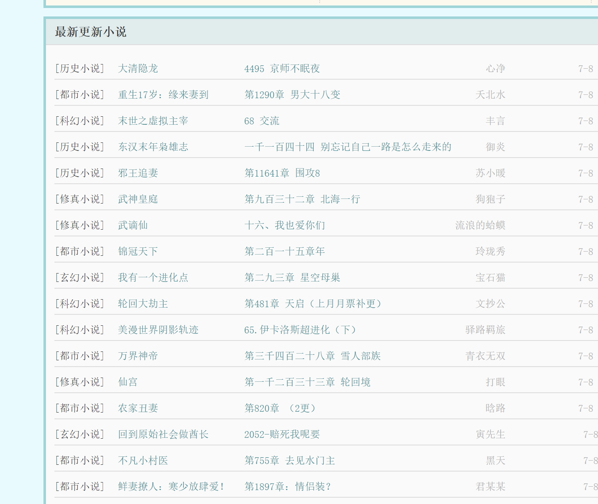
Task: Open the novel 轮回大劫主
Action: 143,304
